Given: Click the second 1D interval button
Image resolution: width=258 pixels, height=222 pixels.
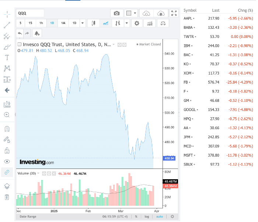Looking at the screenshot, I should tap(74, 23).
